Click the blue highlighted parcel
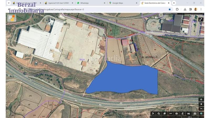This screenshot has width=210, height=118. [126, 79]
